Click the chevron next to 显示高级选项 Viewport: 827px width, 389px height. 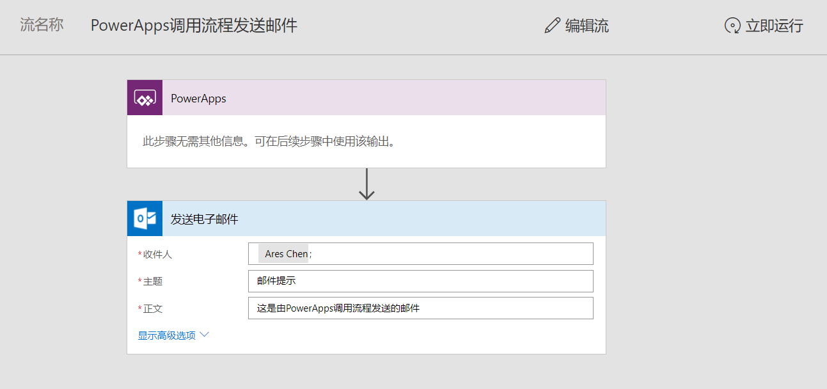(x=205, y=335)
